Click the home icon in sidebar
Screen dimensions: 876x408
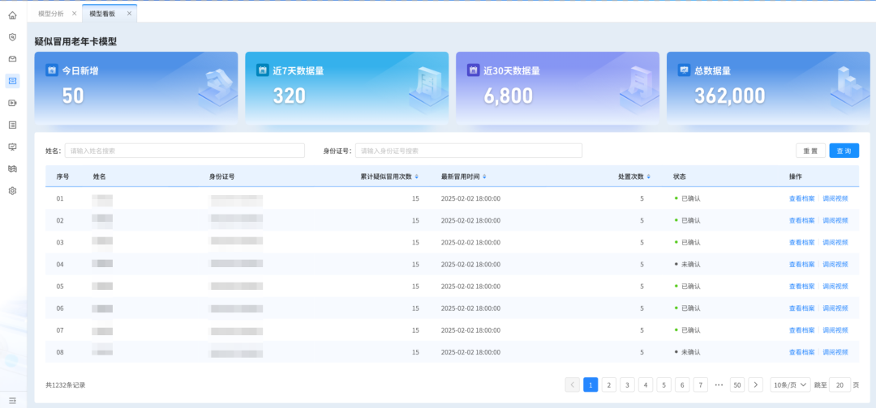(x=12, y=15)
